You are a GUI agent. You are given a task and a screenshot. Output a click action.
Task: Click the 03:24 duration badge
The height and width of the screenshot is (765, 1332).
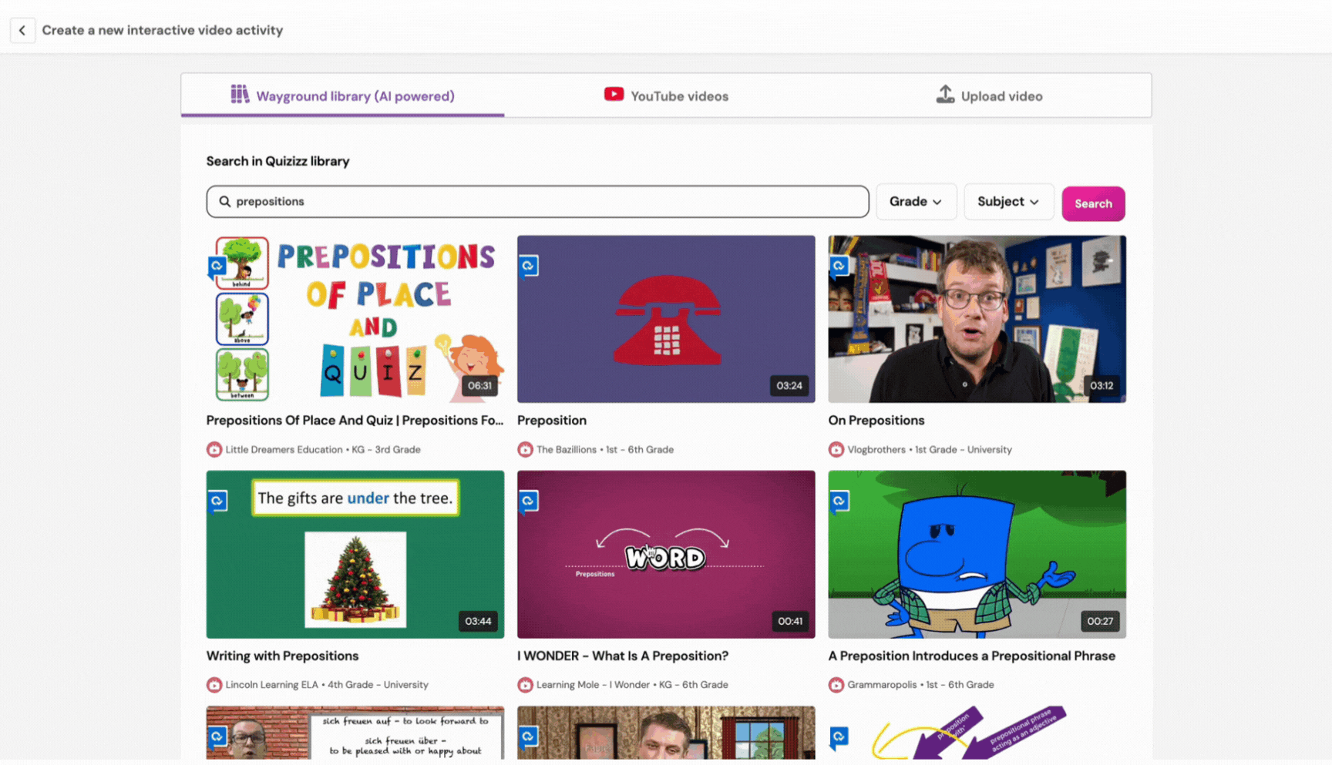789,385
